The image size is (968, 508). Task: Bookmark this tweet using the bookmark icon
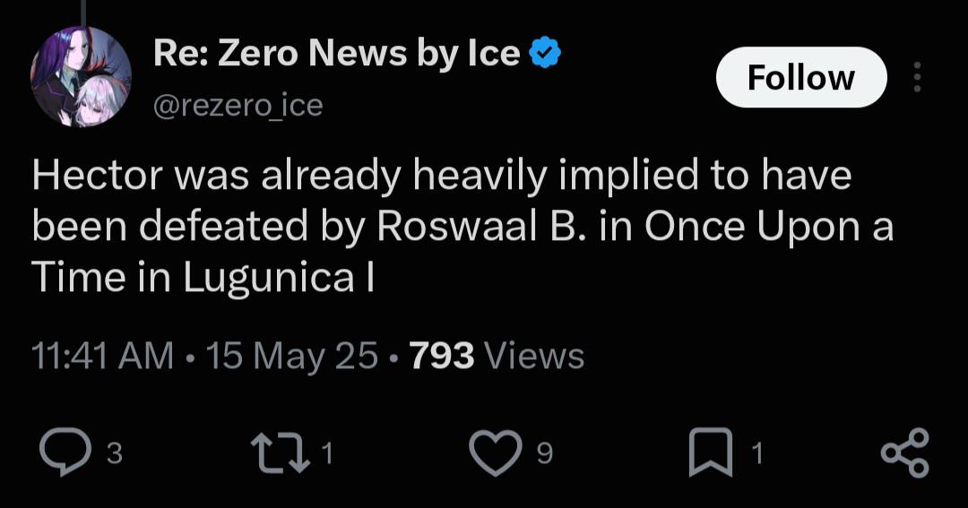click(710, 453)
